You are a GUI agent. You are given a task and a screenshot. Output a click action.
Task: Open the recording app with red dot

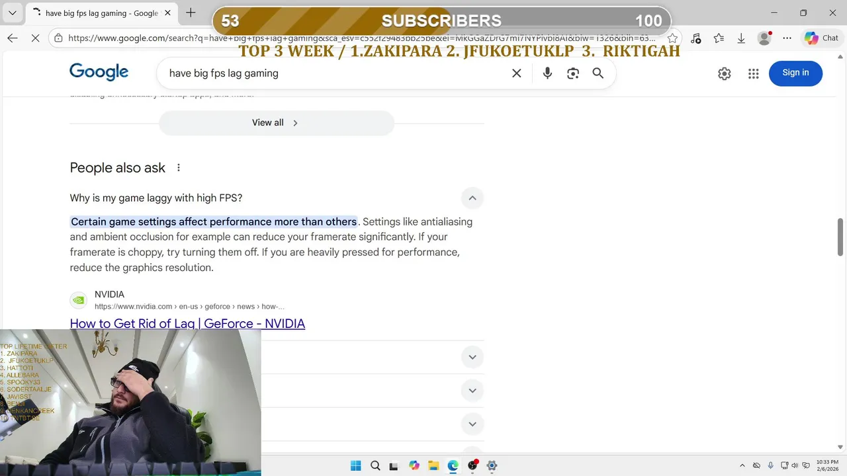[x=472, y=465]
